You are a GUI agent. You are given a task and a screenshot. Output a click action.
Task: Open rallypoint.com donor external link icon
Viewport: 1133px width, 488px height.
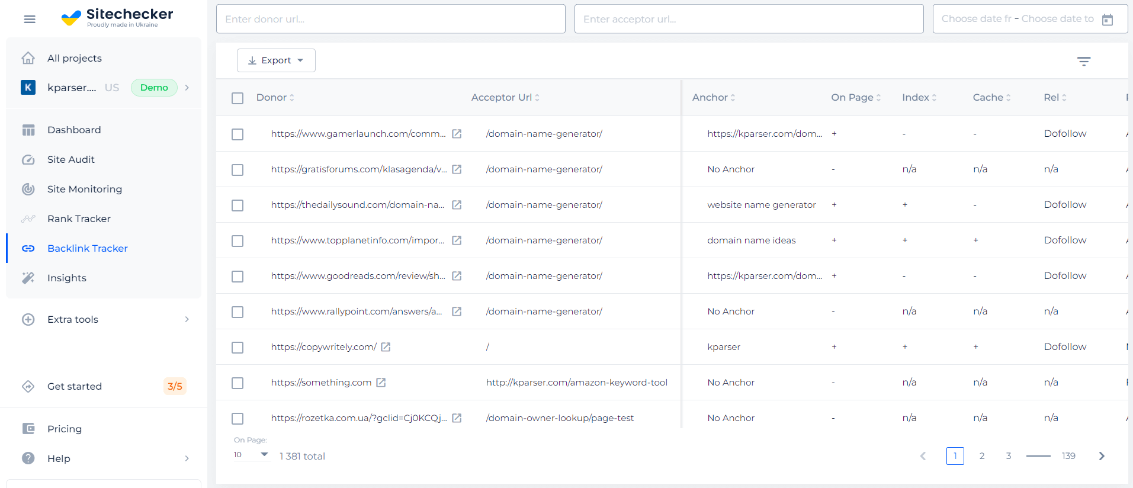click(457, 312)
